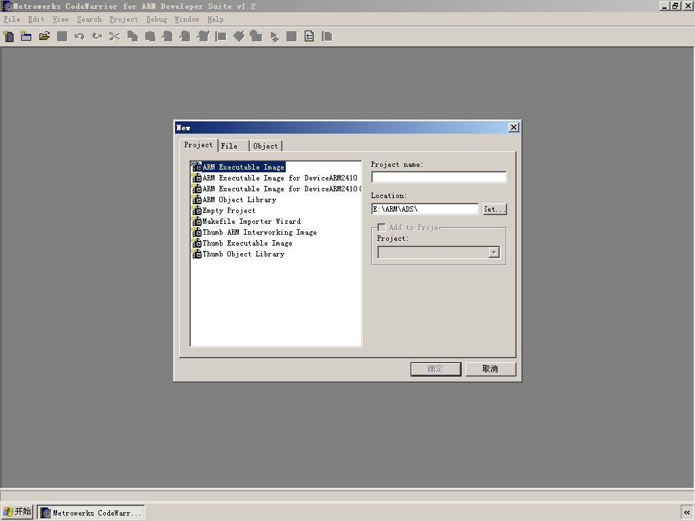This screenshot has height=521, width=695.
Task: Click the Copy toolbar icon
Action: [x=132, y=37]
